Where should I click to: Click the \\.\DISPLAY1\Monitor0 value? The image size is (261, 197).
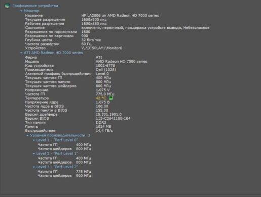click(x=102, y=48)
